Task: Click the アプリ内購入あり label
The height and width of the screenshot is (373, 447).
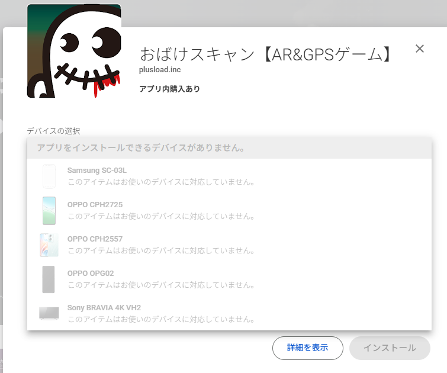Action: point(169,89)
